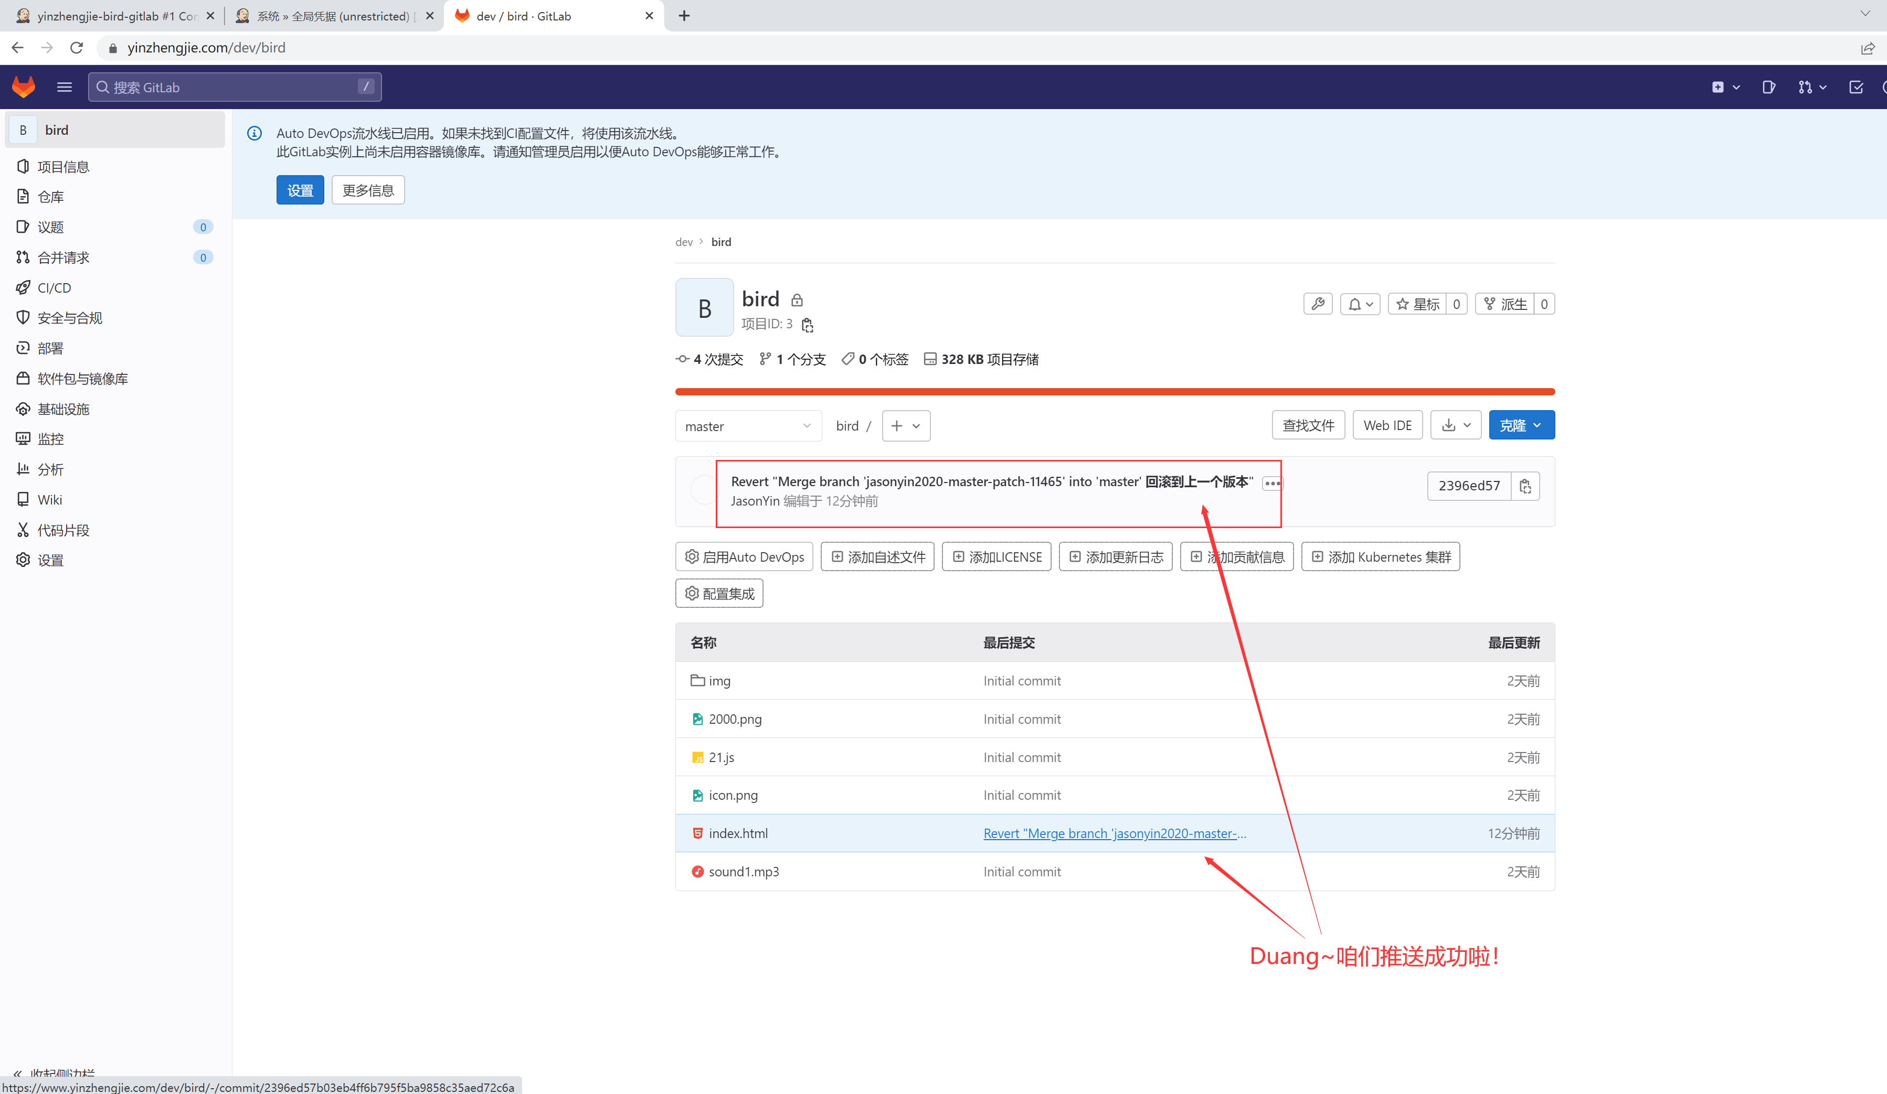The image size is (1887, 1094).
Task: Expand the Clone dropdown
Action: (x=1521, y=425)
